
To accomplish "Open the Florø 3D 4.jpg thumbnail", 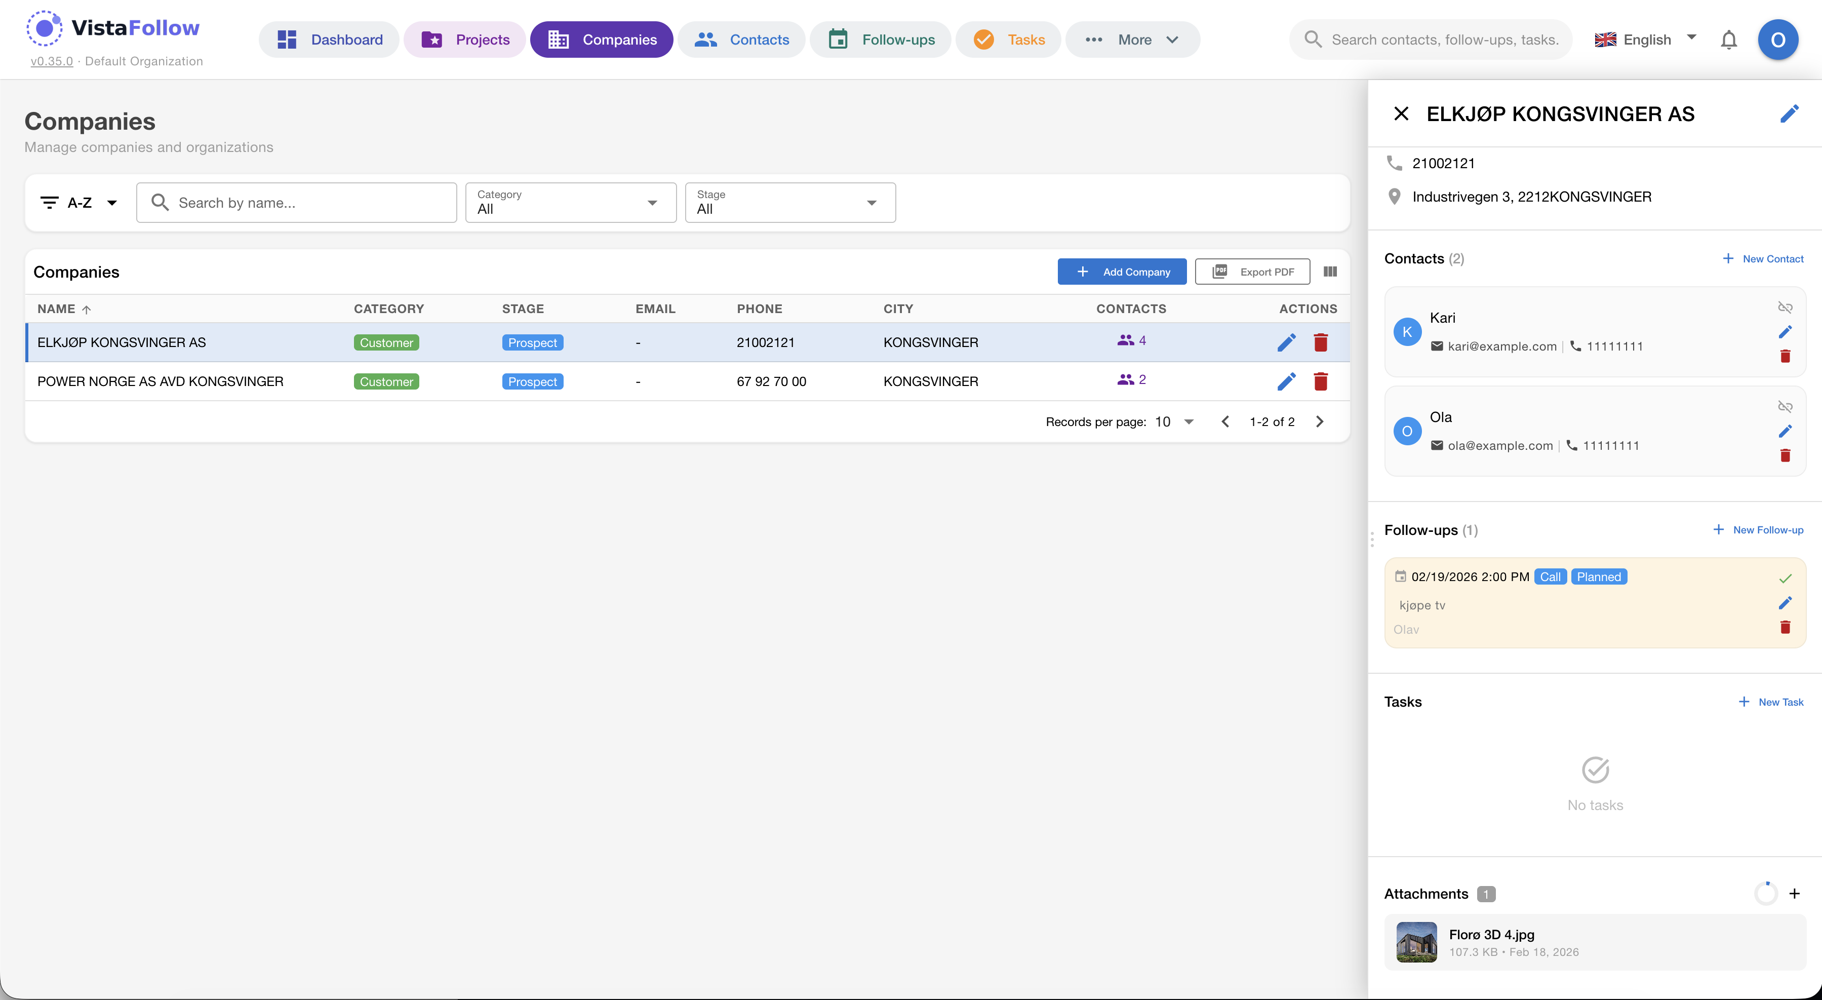I will click(1416, 942).
